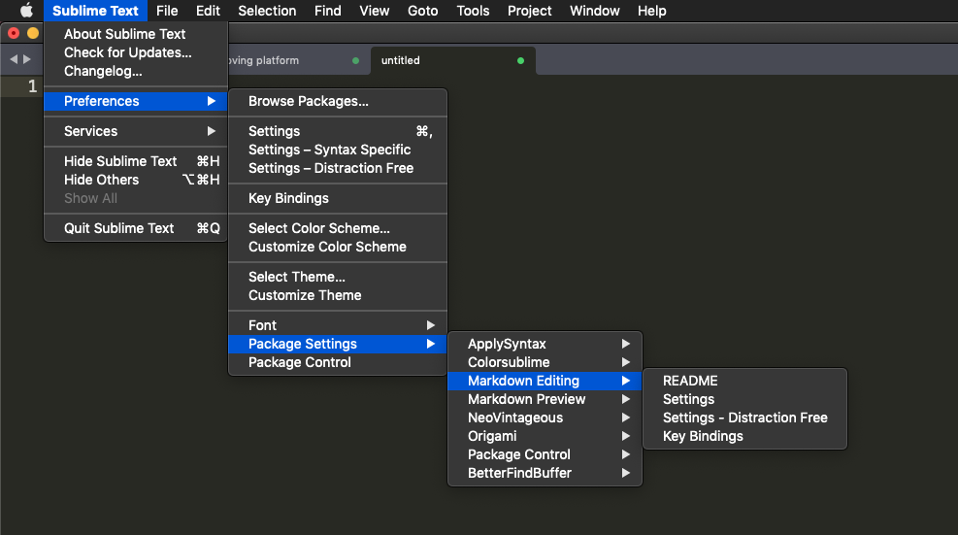Expand Origami package settings
This screenshot has height=535, width=958.
click(x=545, y=436)
